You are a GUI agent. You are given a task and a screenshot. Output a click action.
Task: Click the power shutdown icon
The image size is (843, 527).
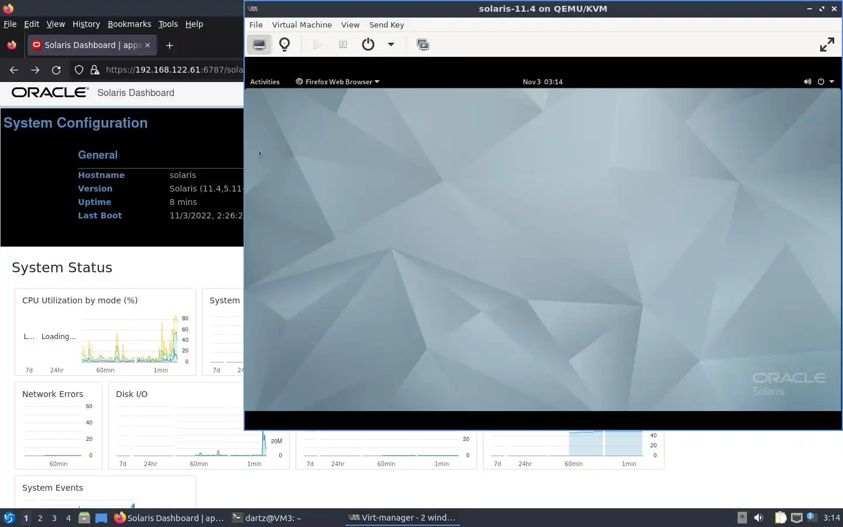click(x=368, y=45)
